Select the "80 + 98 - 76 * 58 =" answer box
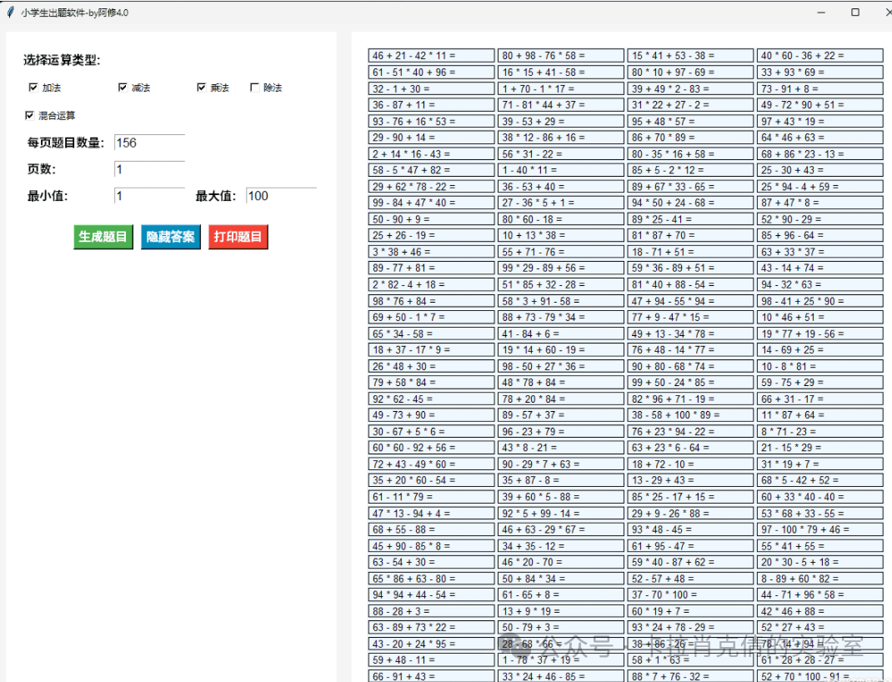892x682 pixels. pos(560,56)
